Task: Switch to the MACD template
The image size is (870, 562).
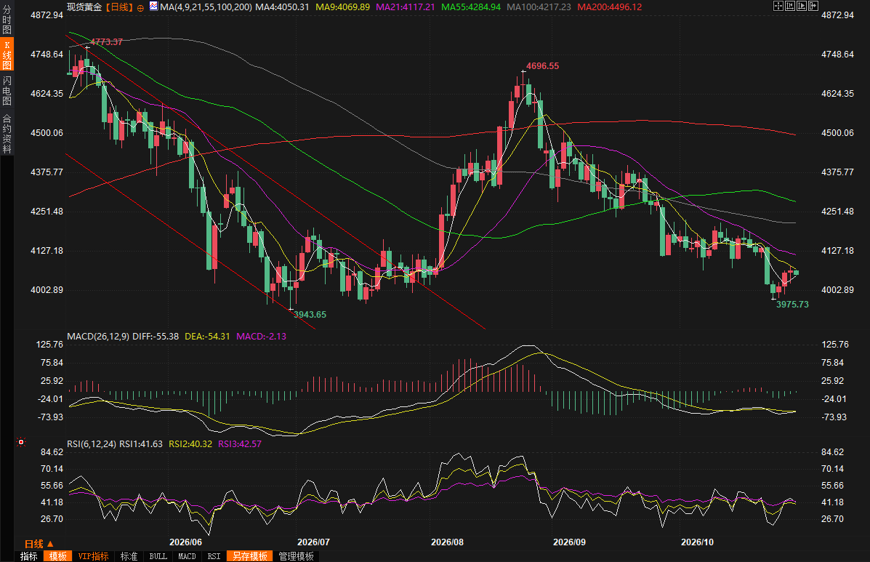Action: pyautogui.click(x=187, y=556)
